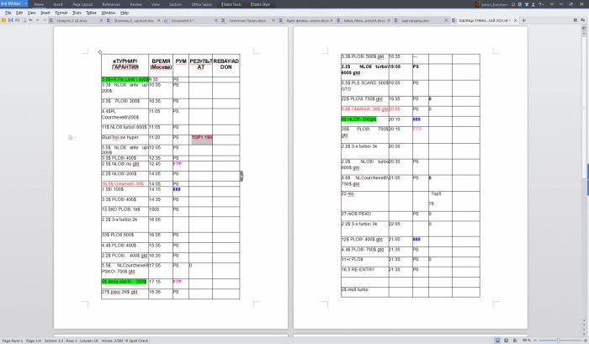
Task: Open the Writer application menu button
Action: [x=14, y=3]
